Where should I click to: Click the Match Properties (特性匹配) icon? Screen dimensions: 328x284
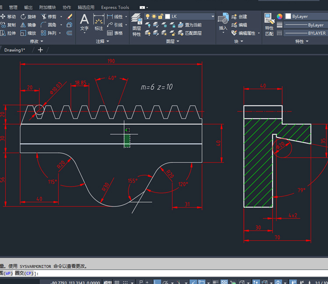tap(269, 25)
